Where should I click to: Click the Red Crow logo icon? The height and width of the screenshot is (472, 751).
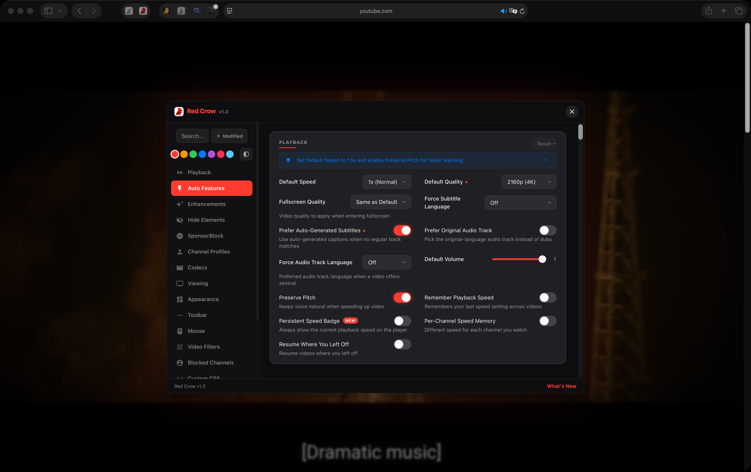click(179, 111)
